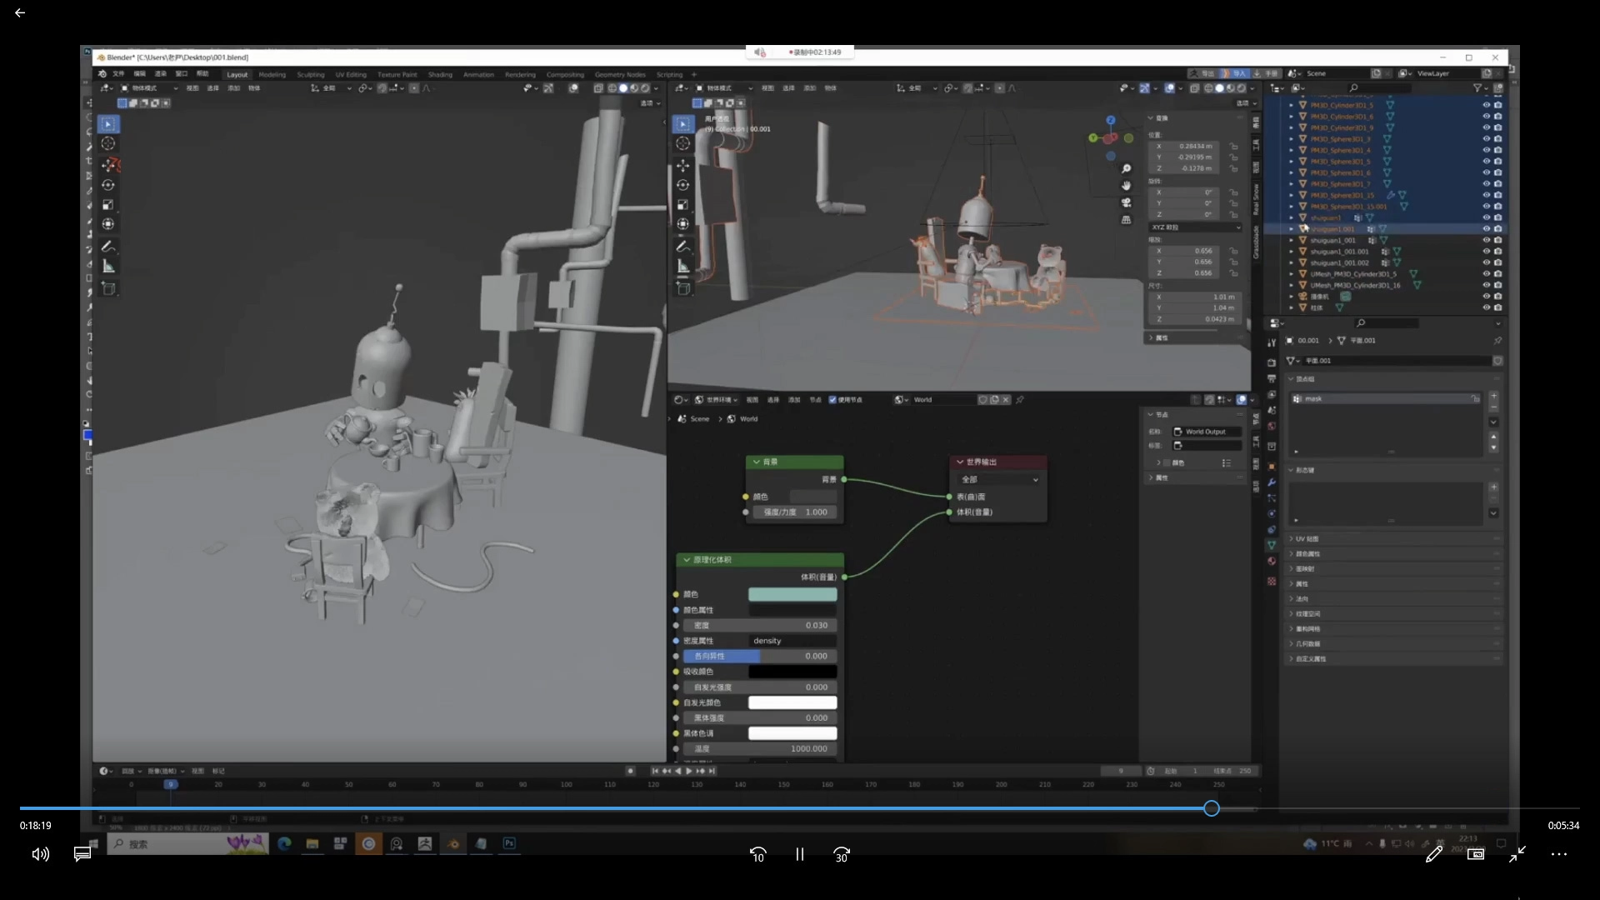Select the Add Cube tool in left viewport
This screenshot has height=900, width=1600.
[x=108, y=288]
